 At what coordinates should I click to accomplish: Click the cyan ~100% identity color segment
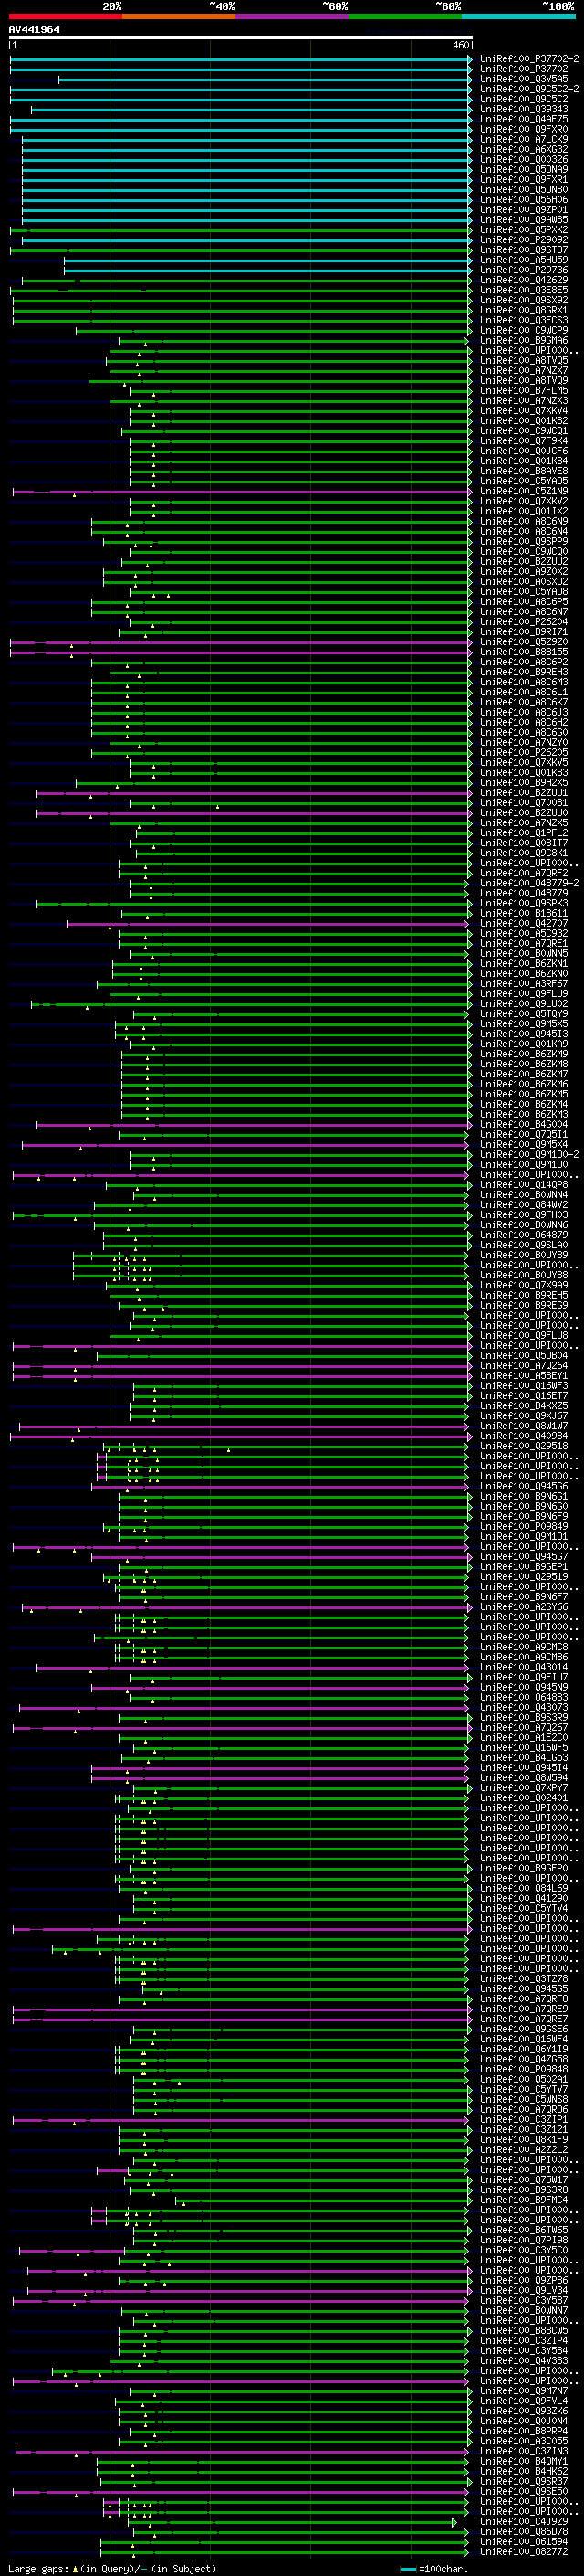point(518,16)
